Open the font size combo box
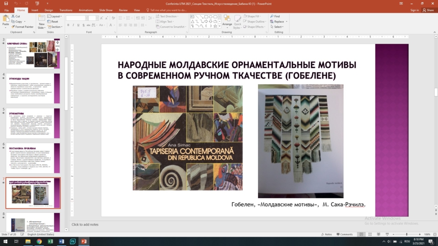The width and height of the screenshot is (438, 246). (93, 18)
